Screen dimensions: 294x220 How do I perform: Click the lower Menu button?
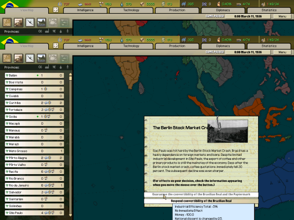[283, 52]
